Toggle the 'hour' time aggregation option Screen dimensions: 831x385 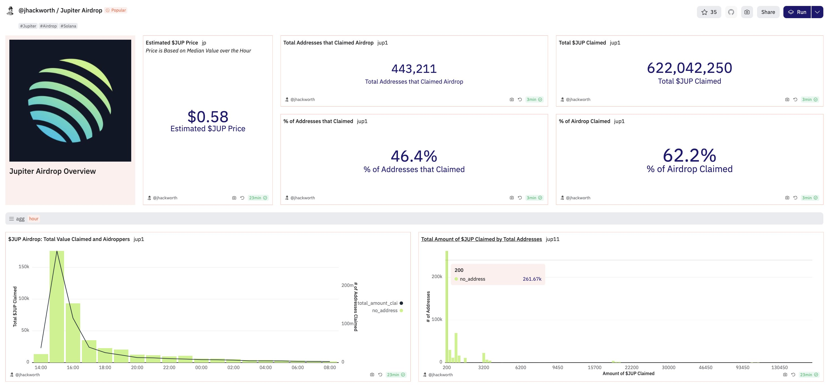[33, 219]
